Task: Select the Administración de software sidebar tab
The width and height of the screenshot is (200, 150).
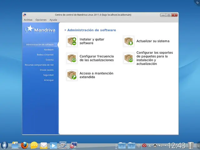Action: point(40,44)
